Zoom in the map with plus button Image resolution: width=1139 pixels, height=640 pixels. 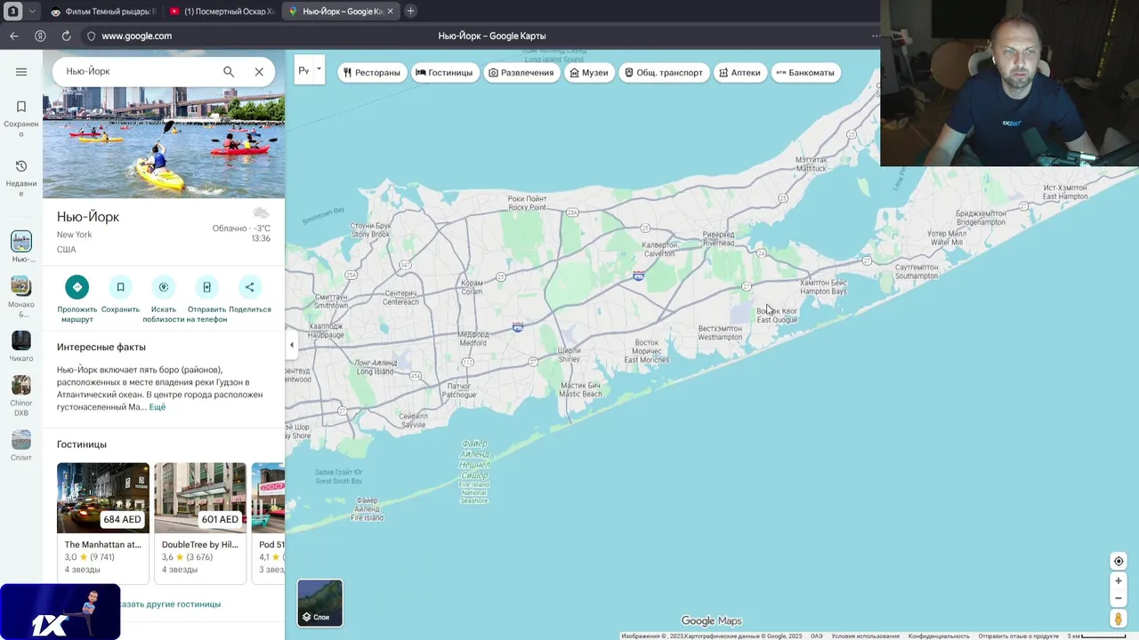pyautogui.click(x=1119, y=581)
